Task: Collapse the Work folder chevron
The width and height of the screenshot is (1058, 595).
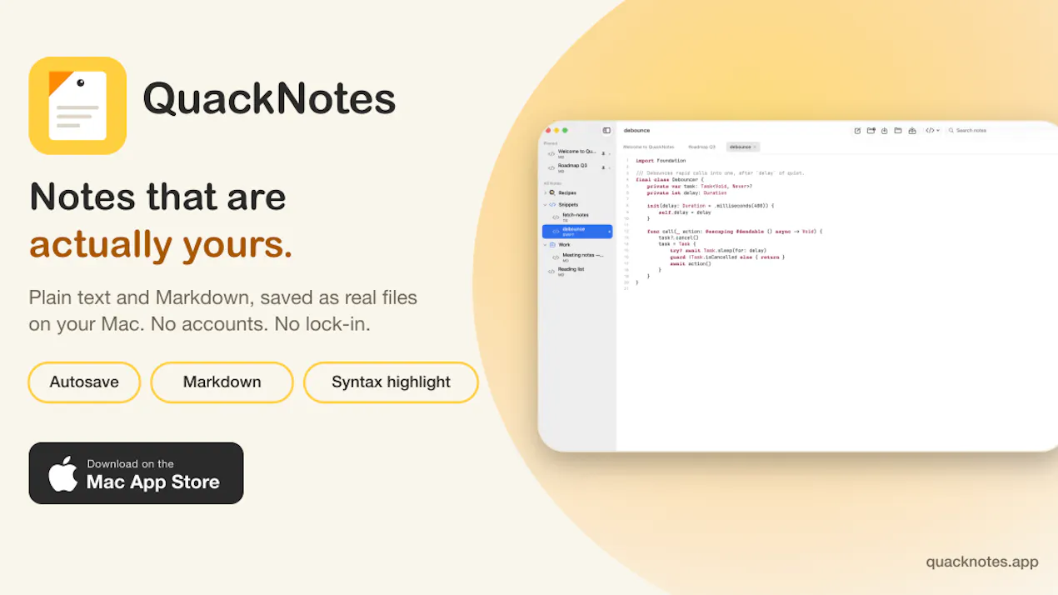Action: point(546,245)
